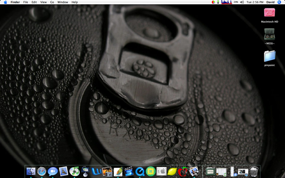Screen dimensions: 285x178
Task: Click the pie chart menu bar icon
Action: click(213, 2)
